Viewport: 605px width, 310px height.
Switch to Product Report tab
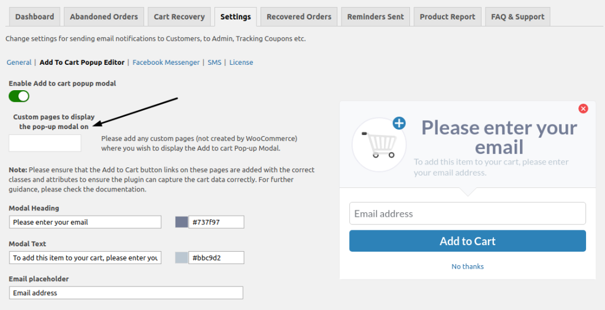[447, 17]
